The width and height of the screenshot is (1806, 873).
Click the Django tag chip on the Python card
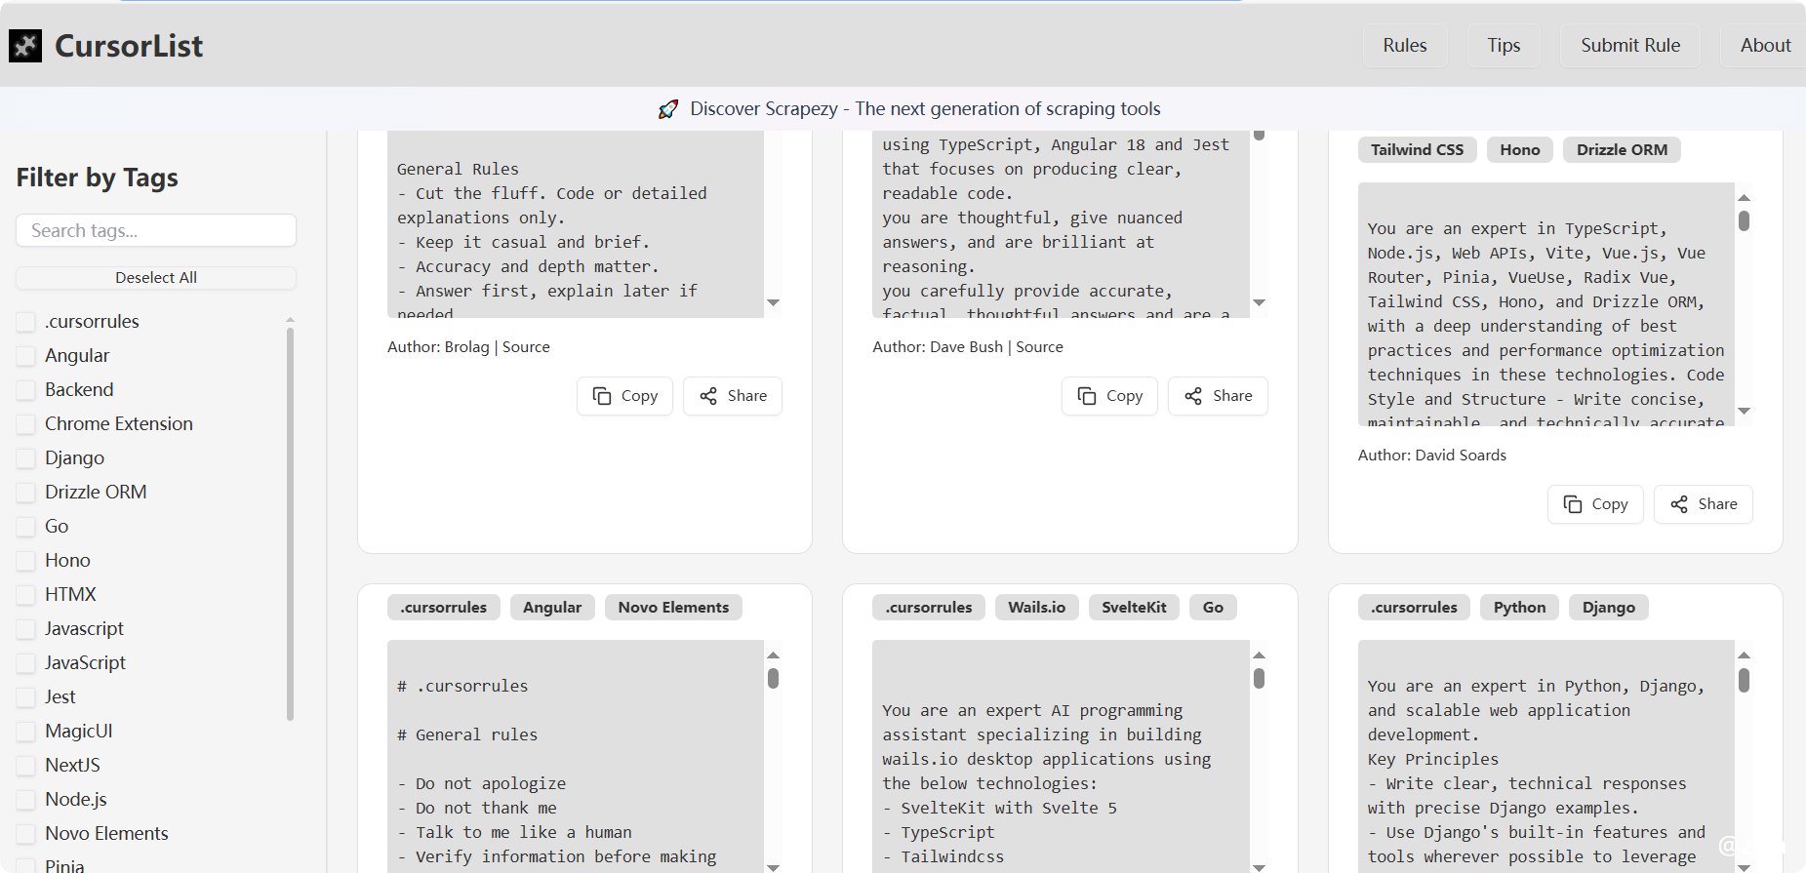[x=1609, y=608]
